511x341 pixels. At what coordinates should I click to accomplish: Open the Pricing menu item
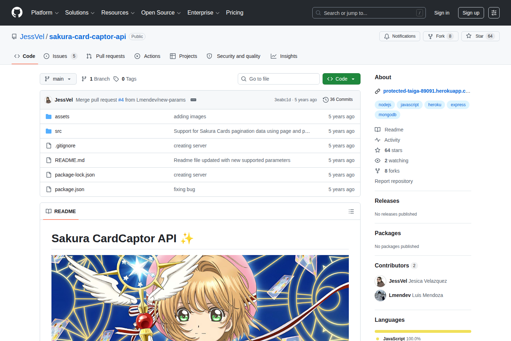[234, 13]
